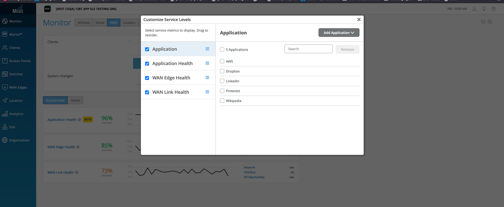Open WAN Edges shield icon
The height and width of the screenshot is (207, 504).
pyautogui.click(x=5, y=87)
